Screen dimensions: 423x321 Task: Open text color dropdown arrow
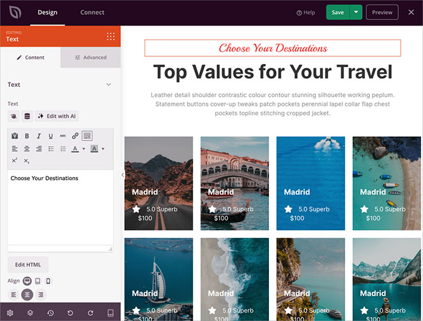83,149
